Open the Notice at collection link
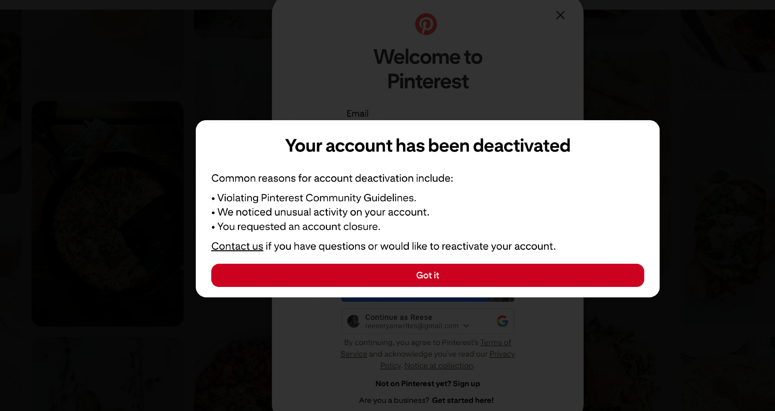This screenshot has height=411, width=775. click(x=439, y=366)
